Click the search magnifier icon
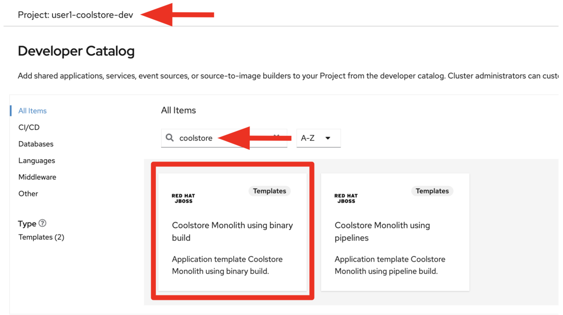This screenshot has width=563, height=315. pyautogui.click(x=170, y=138)
